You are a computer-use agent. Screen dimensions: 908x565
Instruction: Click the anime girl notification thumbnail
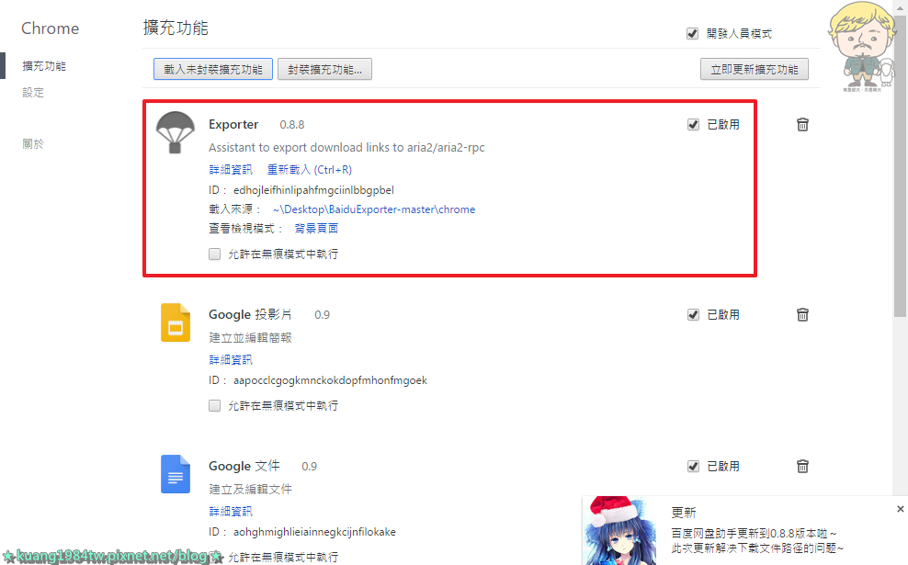pos(620,530)
